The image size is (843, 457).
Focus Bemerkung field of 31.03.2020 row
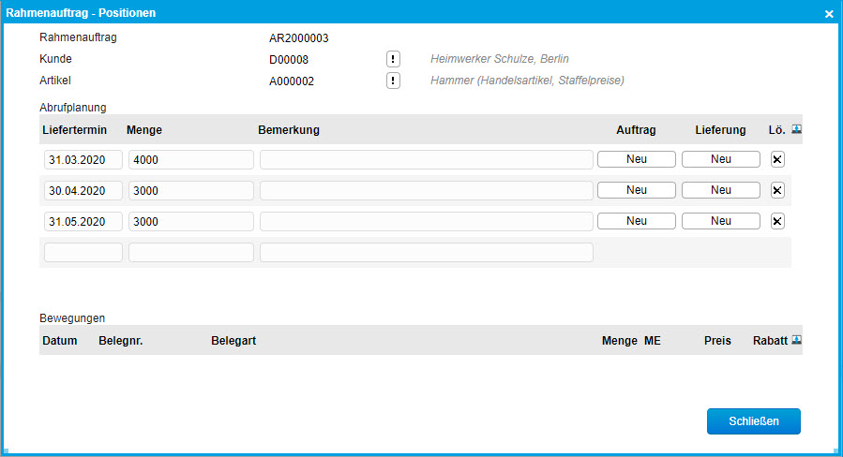427,160
